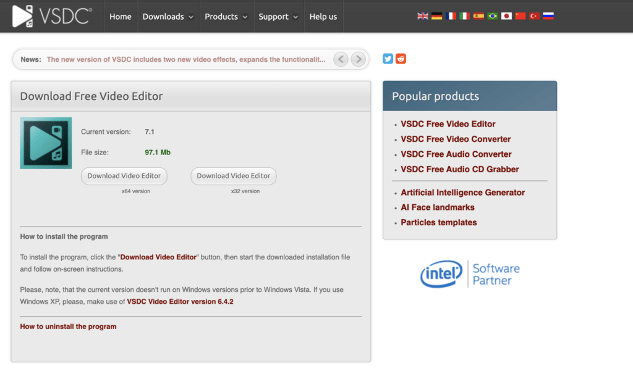This screenshot has width=633, height=371.
Task: Open VSDC Free Audio CD Grabber link
Action: click(459, 169)
